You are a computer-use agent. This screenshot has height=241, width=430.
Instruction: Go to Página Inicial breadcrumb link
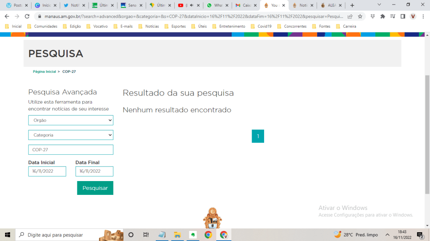click(44, 72)
